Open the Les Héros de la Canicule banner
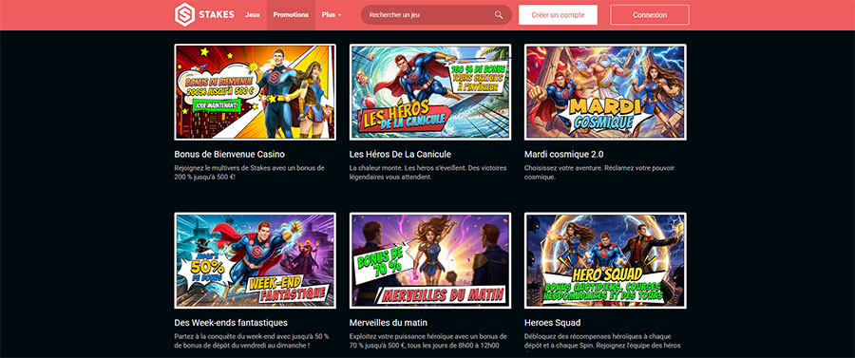Screen dimensions: 855x358 tap(430, 92)
